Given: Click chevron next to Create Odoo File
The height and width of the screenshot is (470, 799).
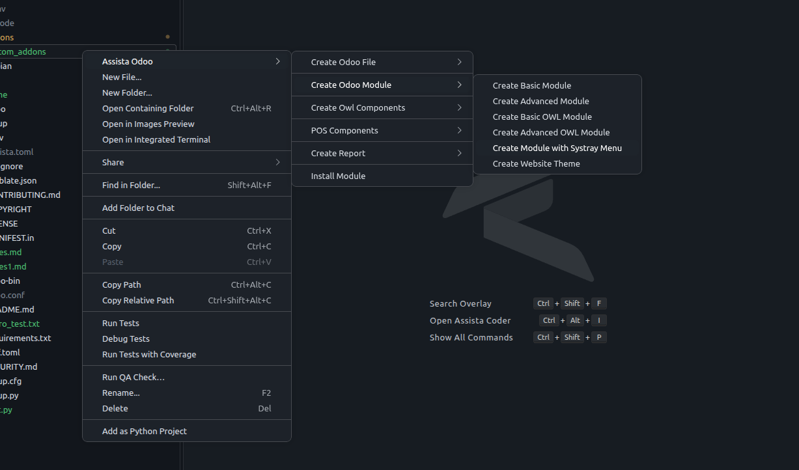Looking at the screenshot, I should 459,62.
